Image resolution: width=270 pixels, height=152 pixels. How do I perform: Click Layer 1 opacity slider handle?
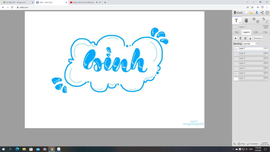point(267,80)
